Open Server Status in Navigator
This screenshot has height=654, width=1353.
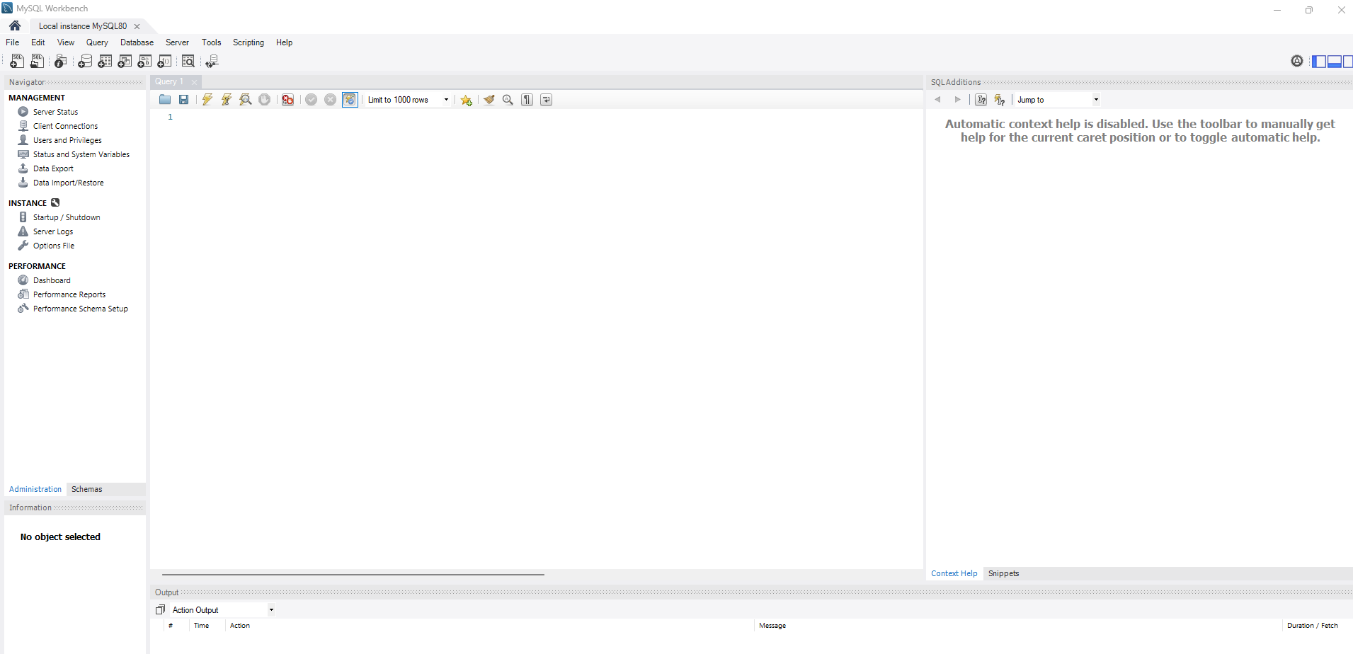pyautogui.click(x=55, y=112)
